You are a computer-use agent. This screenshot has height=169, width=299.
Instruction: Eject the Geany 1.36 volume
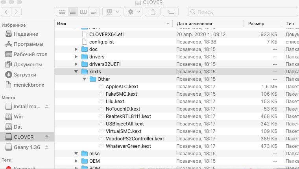[47, 147]
